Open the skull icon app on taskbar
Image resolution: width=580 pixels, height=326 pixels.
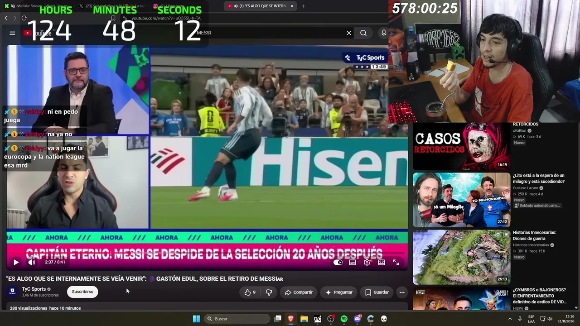384,319
